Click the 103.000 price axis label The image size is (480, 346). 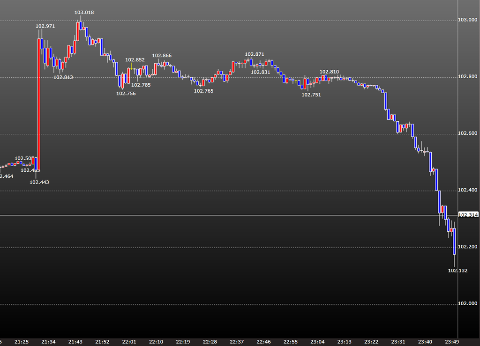467,20
